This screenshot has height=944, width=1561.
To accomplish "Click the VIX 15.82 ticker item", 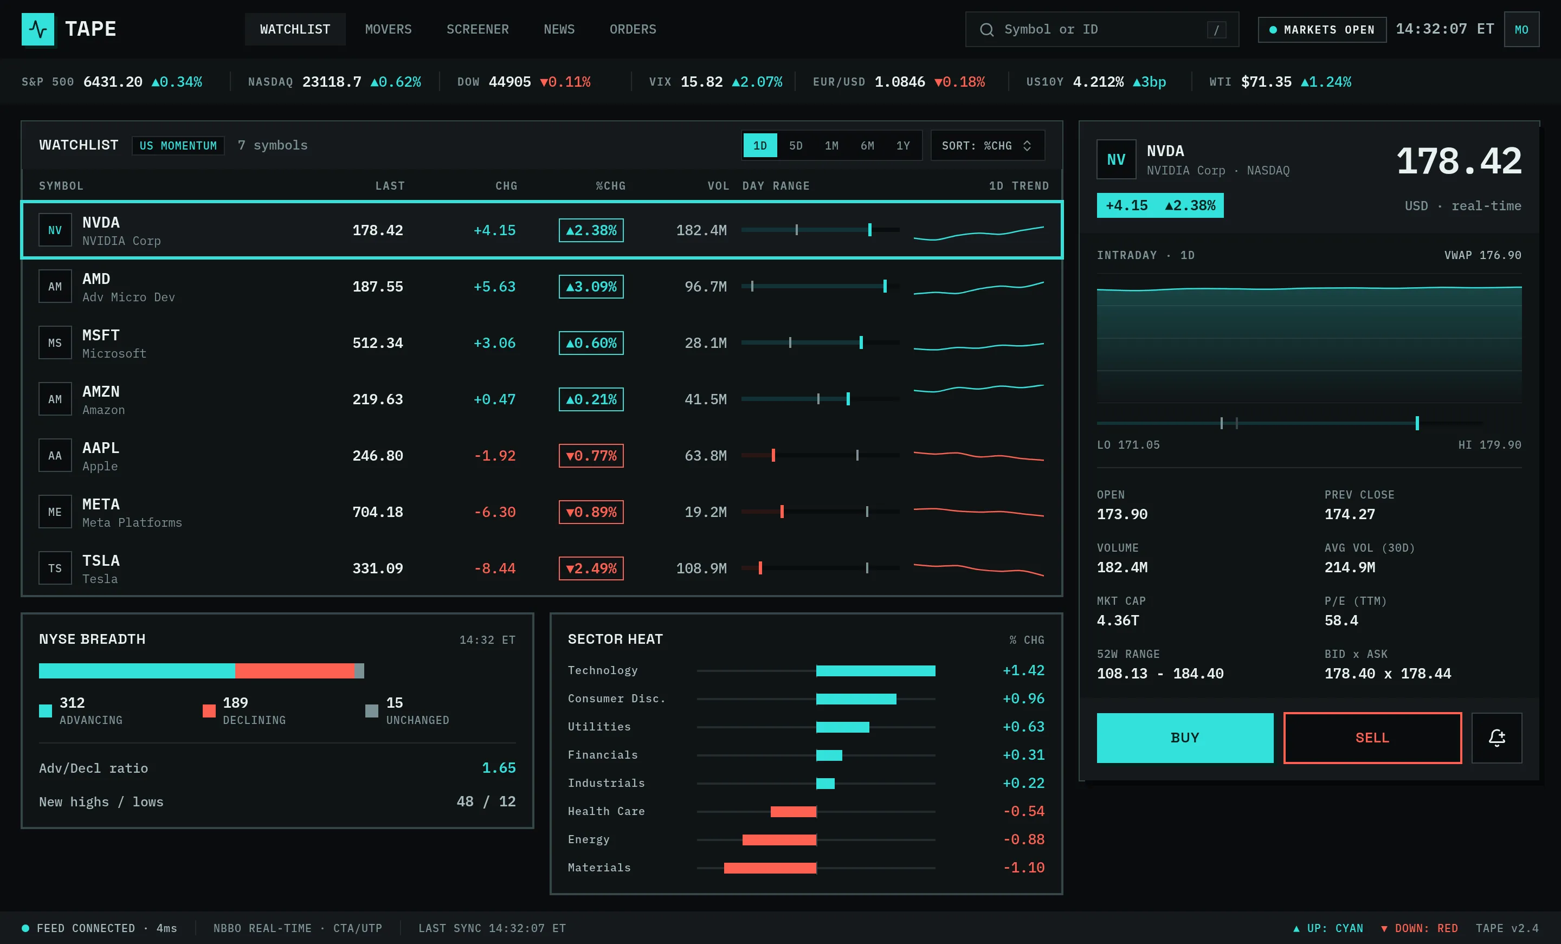I will click(715, 82).
